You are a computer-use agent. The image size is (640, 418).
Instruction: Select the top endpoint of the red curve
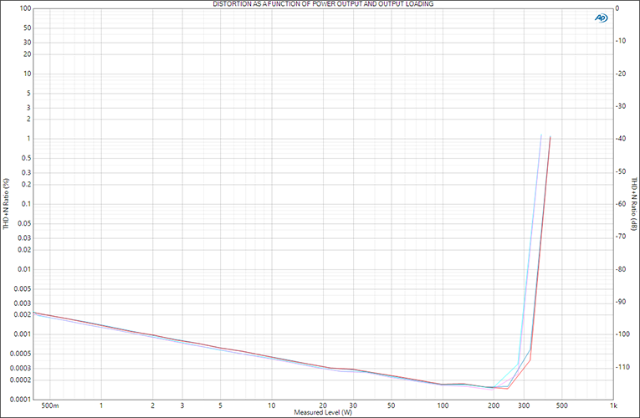pyautogui.click(x=550, y=136)
